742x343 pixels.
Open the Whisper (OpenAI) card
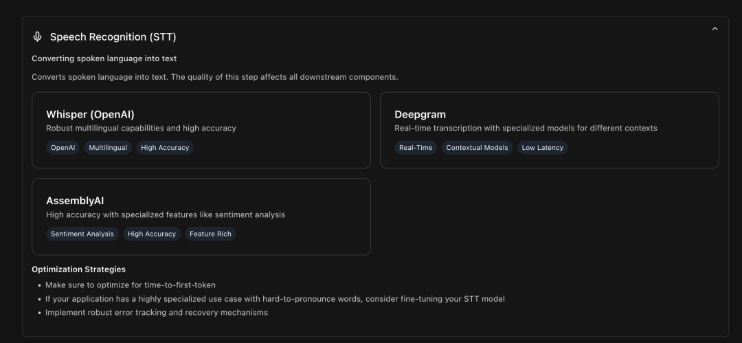[x=201, y=131]
